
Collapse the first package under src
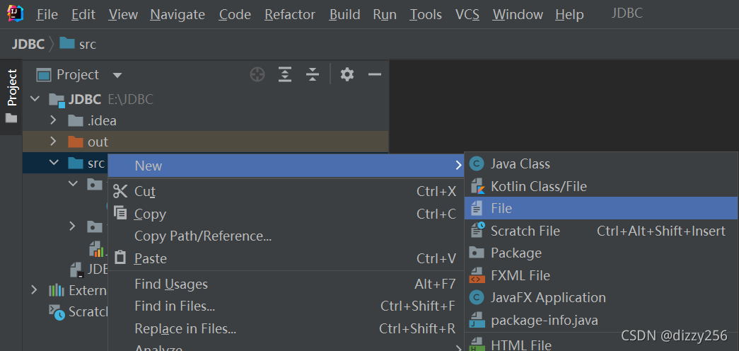tap(73, 183)
